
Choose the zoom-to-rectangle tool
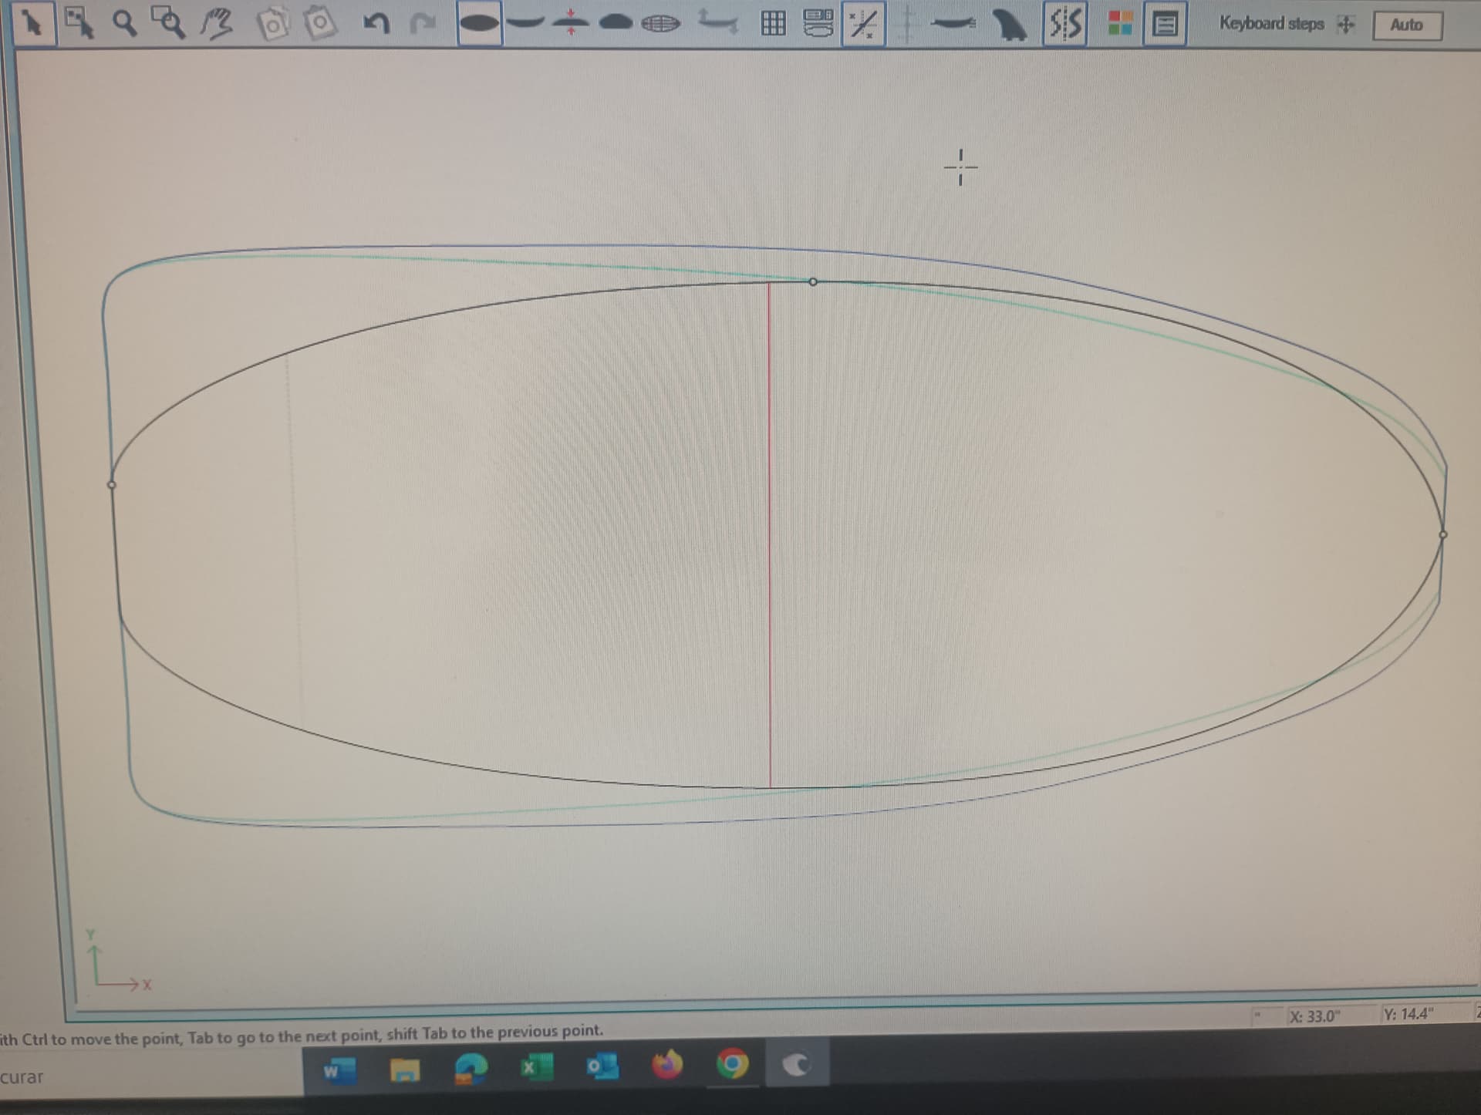click(170, 25)
